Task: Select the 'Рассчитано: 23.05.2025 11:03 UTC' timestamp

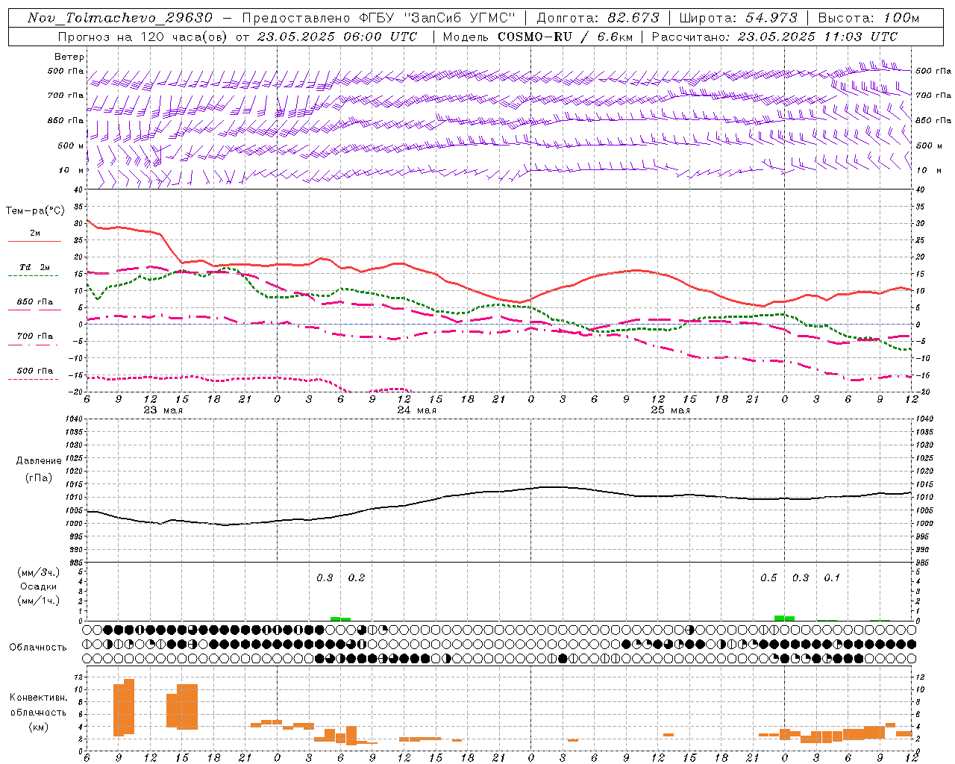Action: point(774,37)
